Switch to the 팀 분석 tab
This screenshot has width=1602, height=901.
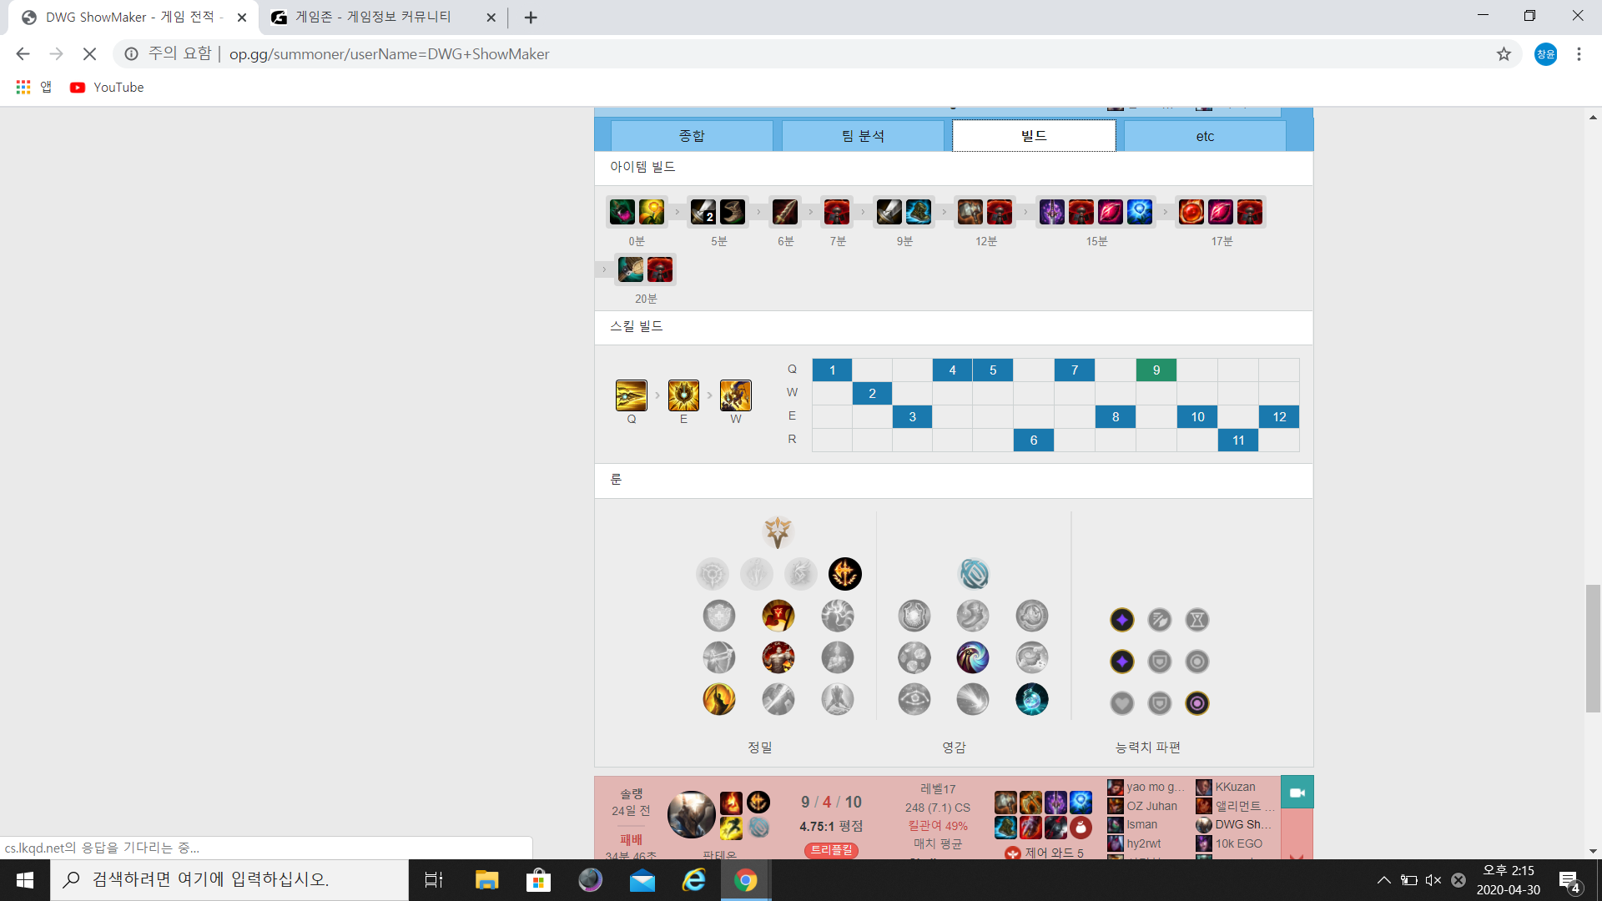tap(862, 136)
